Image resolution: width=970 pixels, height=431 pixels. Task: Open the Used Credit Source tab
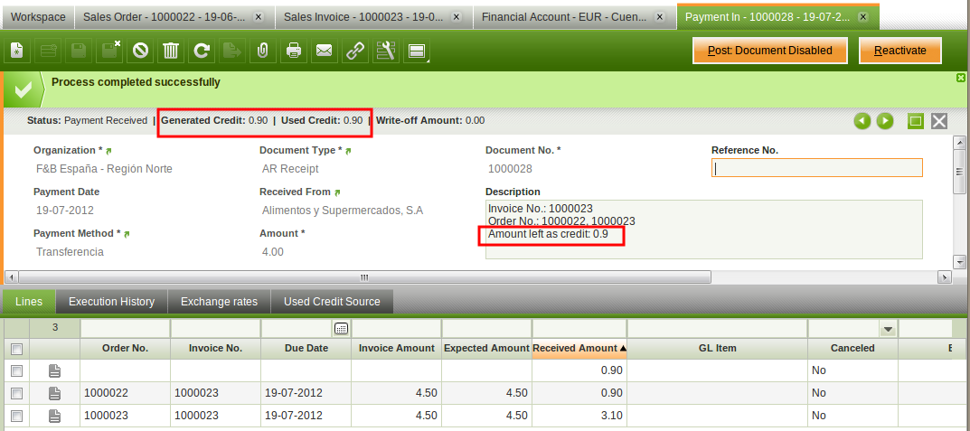pos(332,302)
